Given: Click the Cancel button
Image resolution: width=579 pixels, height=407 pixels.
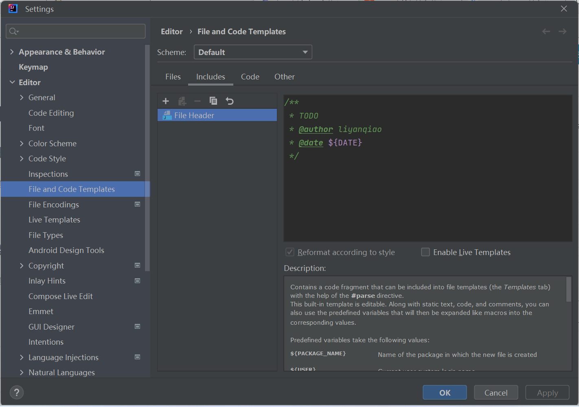Looking at the screenshot, I should click(x=496, y=393).
